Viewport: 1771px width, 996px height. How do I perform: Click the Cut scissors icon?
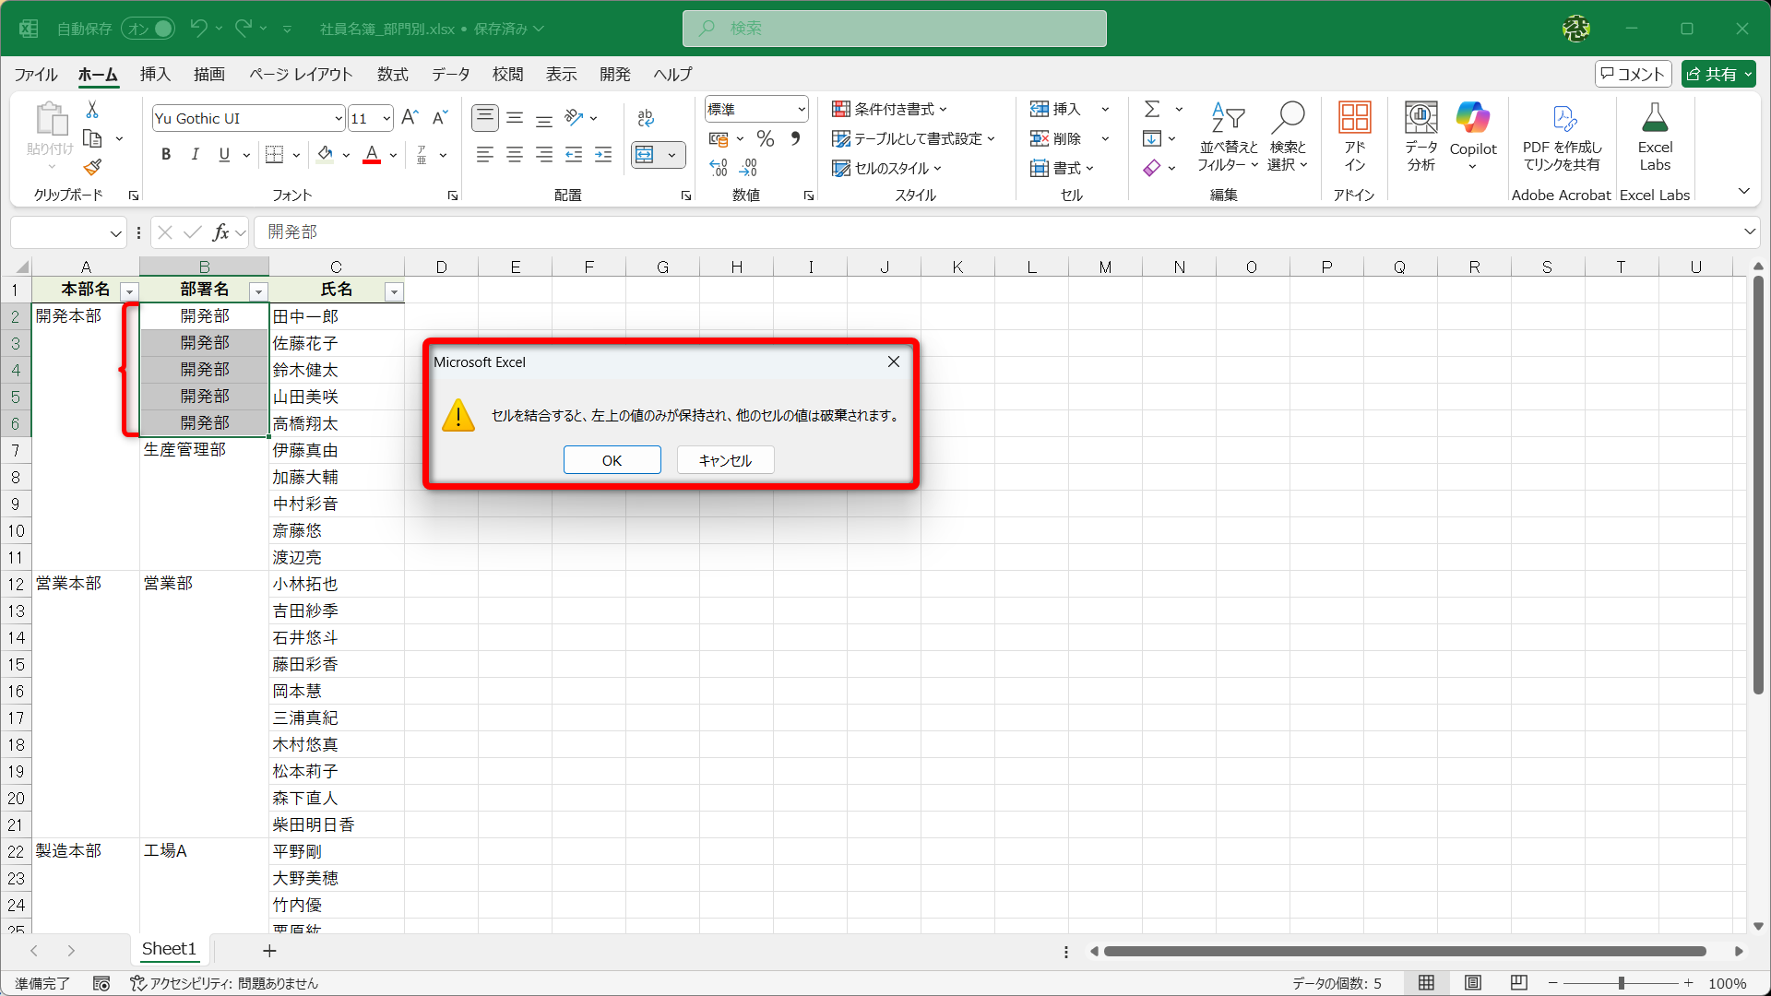[92, 110]
